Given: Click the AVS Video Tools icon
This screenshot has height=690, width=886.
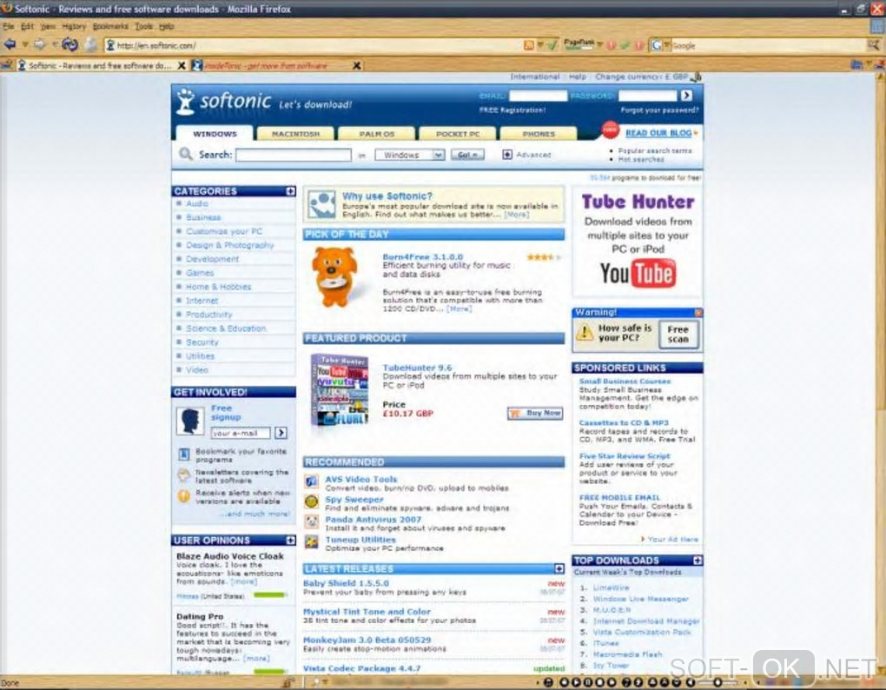Looking at the screenshot, I should click(311, 481).
